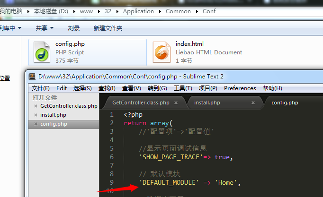Open the 文件(F) menu

41,88
